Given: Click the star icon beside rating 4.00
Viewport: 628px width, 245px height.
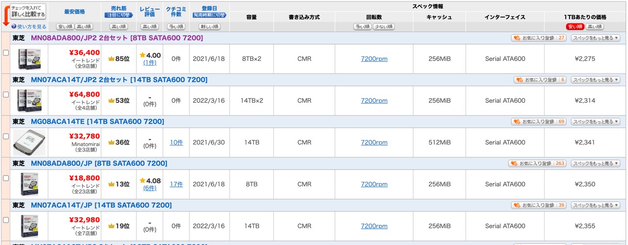Looking at the screenshot, I should point(142,55).
